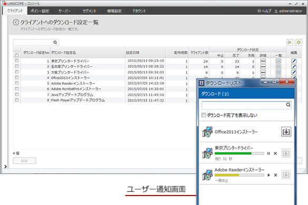Screen dimensions: 308x205
Task: Click the green refresh icon above the table
Action: 299,42
